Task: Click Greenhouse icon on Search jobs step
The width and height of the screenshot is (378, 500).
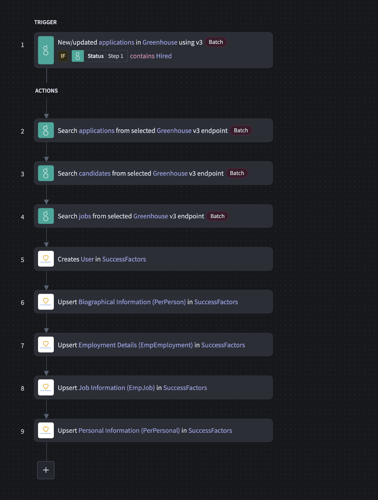Action: (46, 216)
